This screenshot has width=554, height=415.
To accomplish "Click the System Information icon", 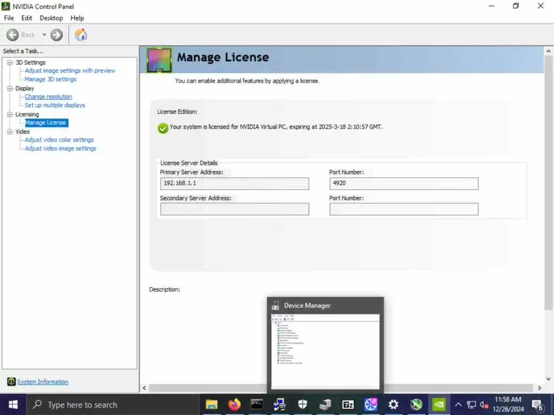I will (x=11, y=381).
